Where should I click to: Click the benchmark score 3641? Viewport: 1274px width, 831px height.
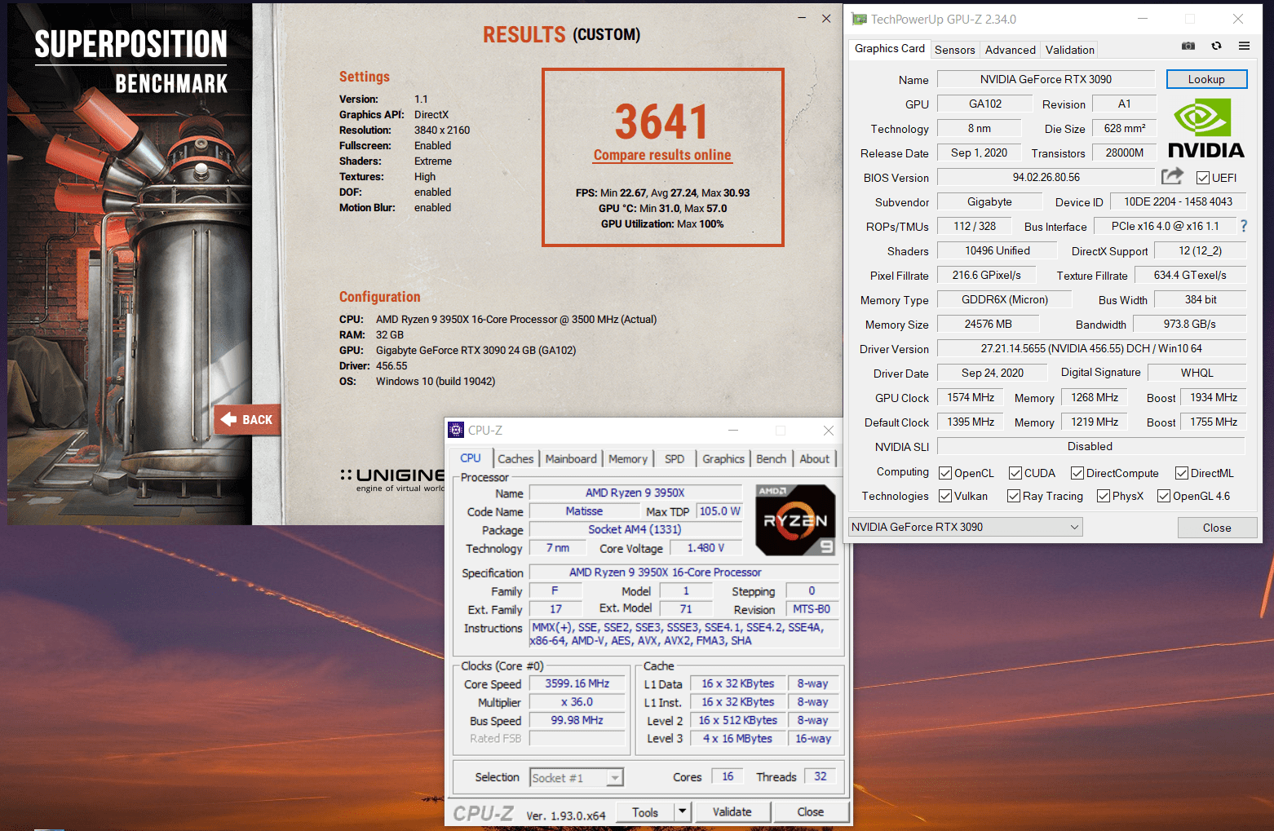tap(662, 122)
